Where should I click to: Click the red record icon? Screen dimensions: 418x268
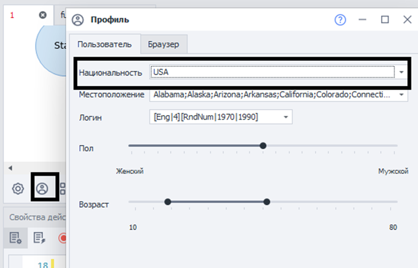(x=62, y=237)
